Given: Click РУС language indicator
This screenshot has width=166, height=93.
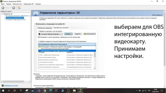Looking at the screenshot, I should (149, 91).
